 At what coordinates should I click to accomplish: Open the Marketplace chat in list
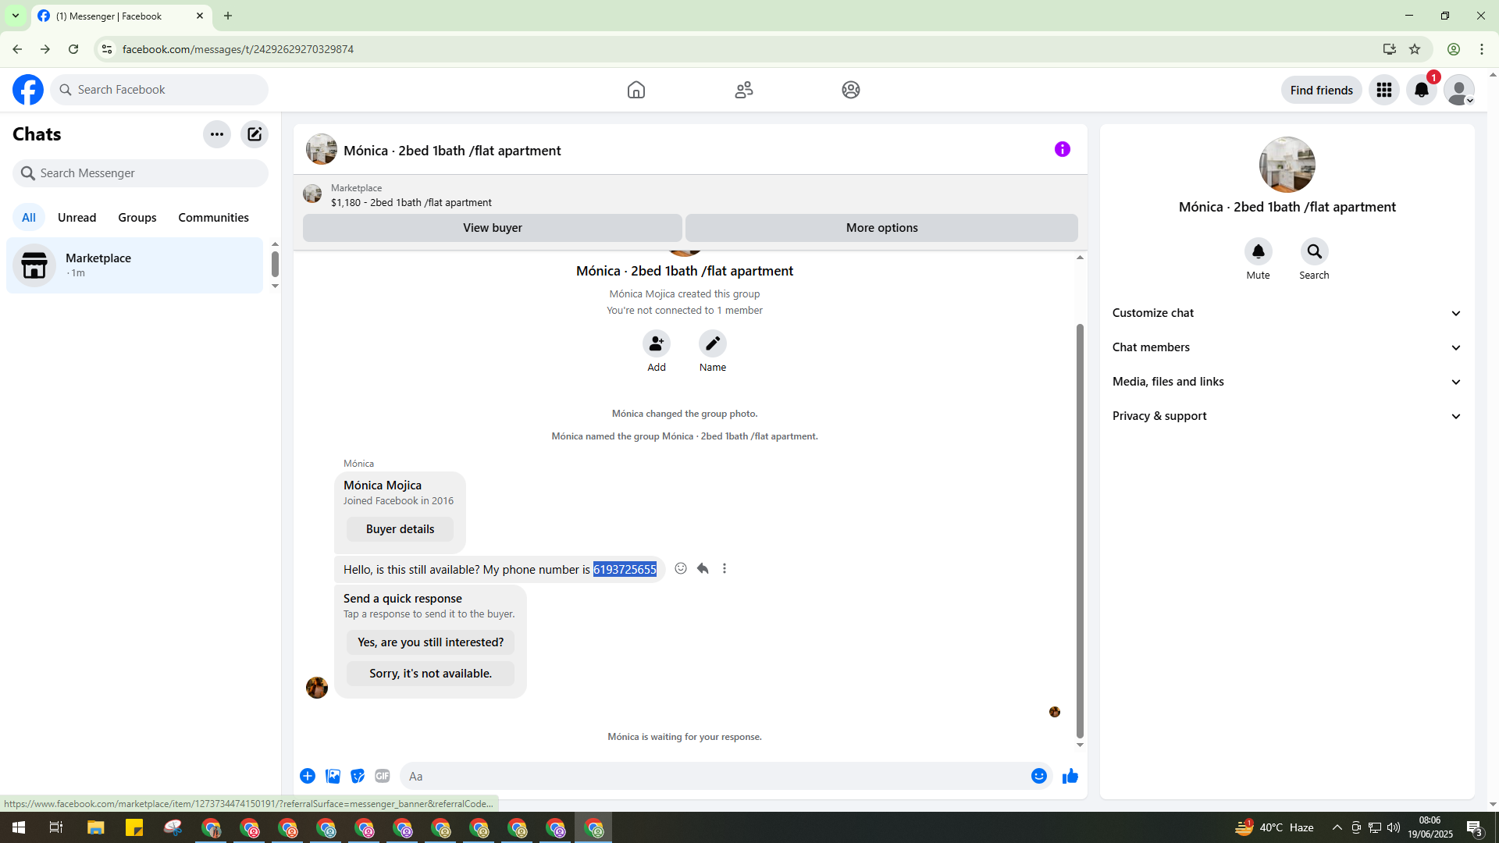(135, 265)
